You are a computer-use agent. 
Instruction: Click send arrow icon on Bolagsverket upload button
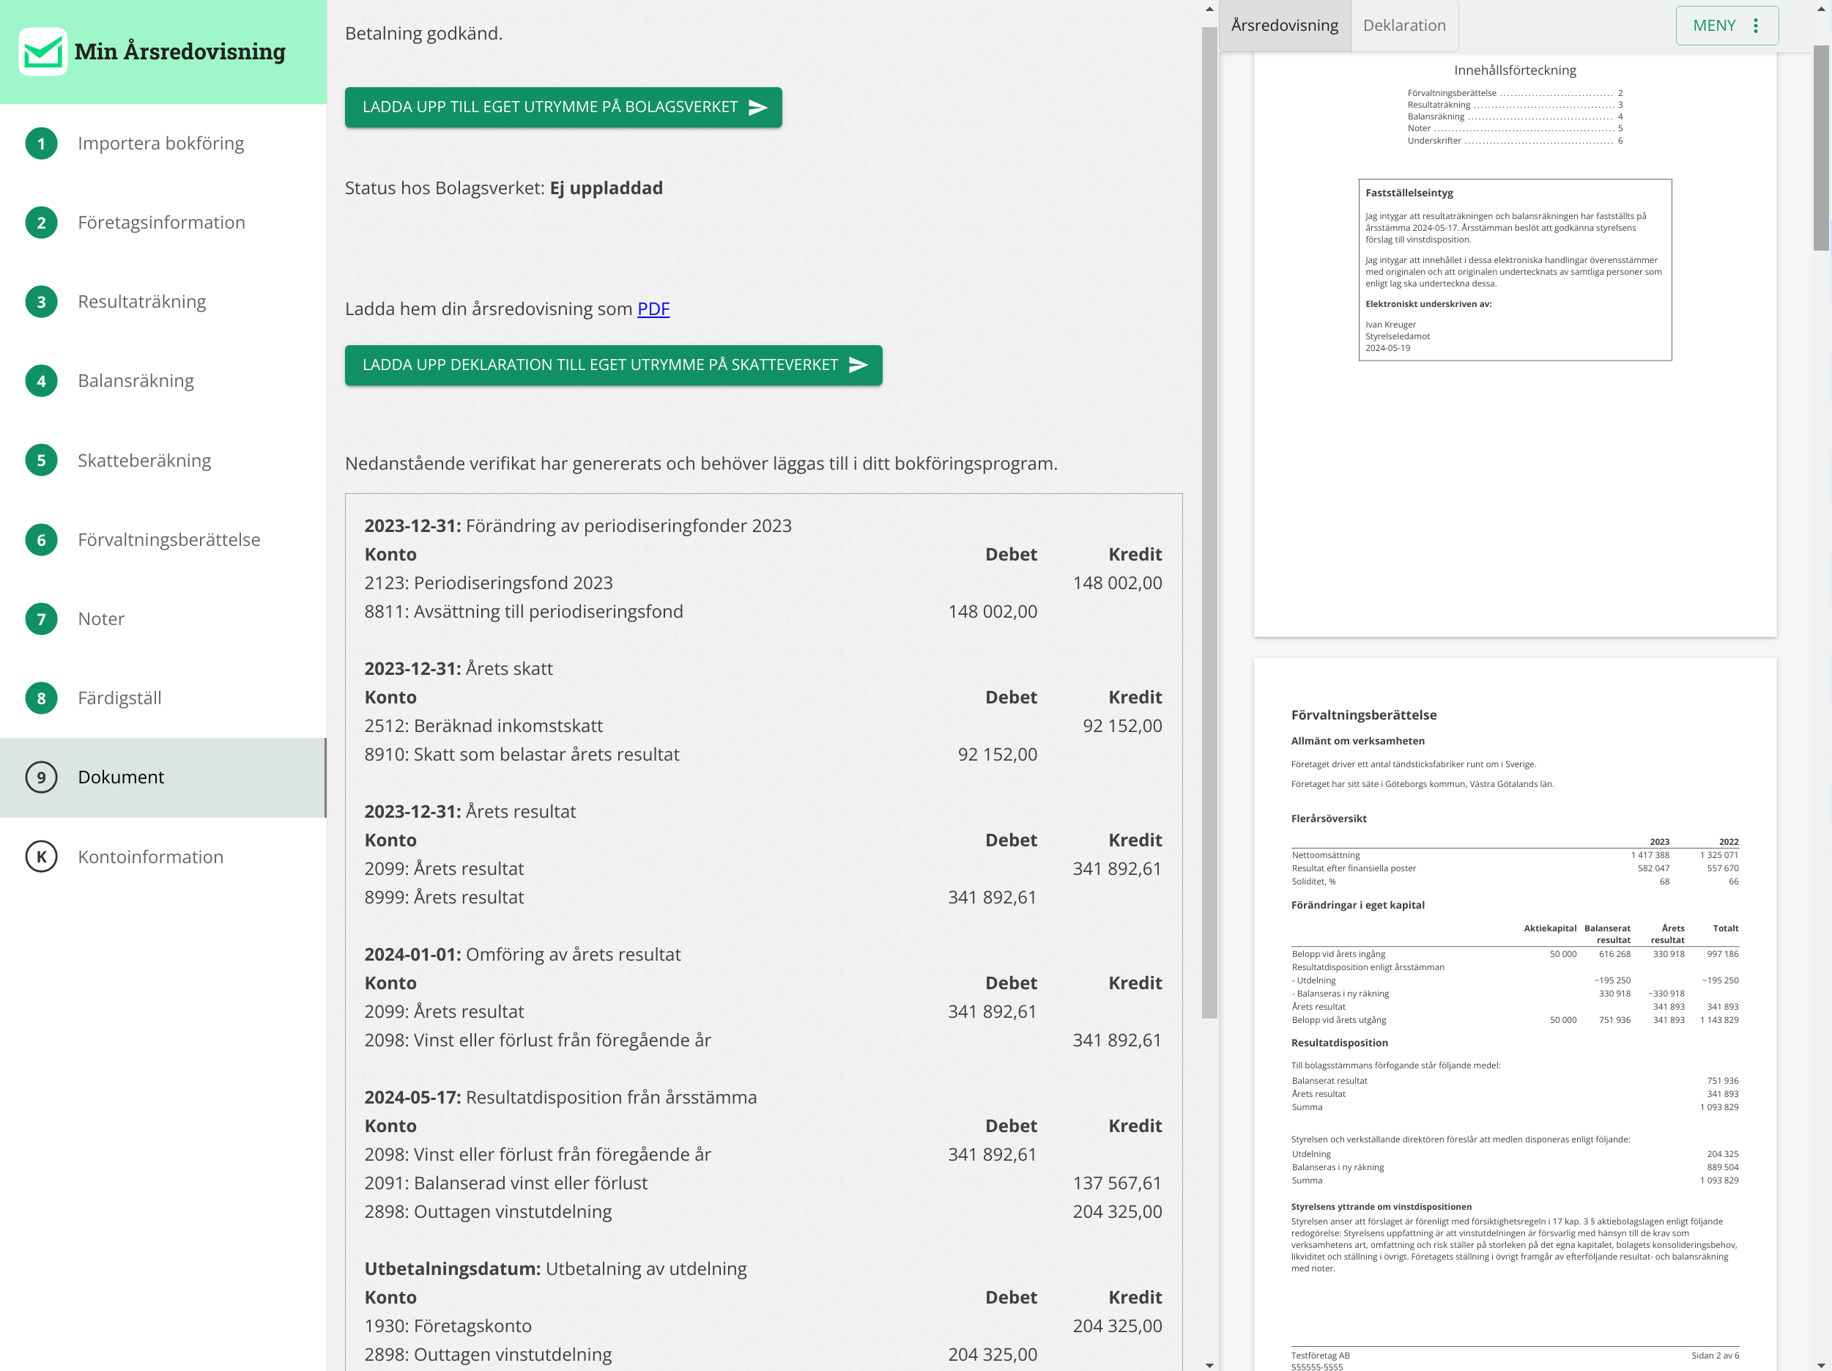pyautogui.click(x=758, y=108)
